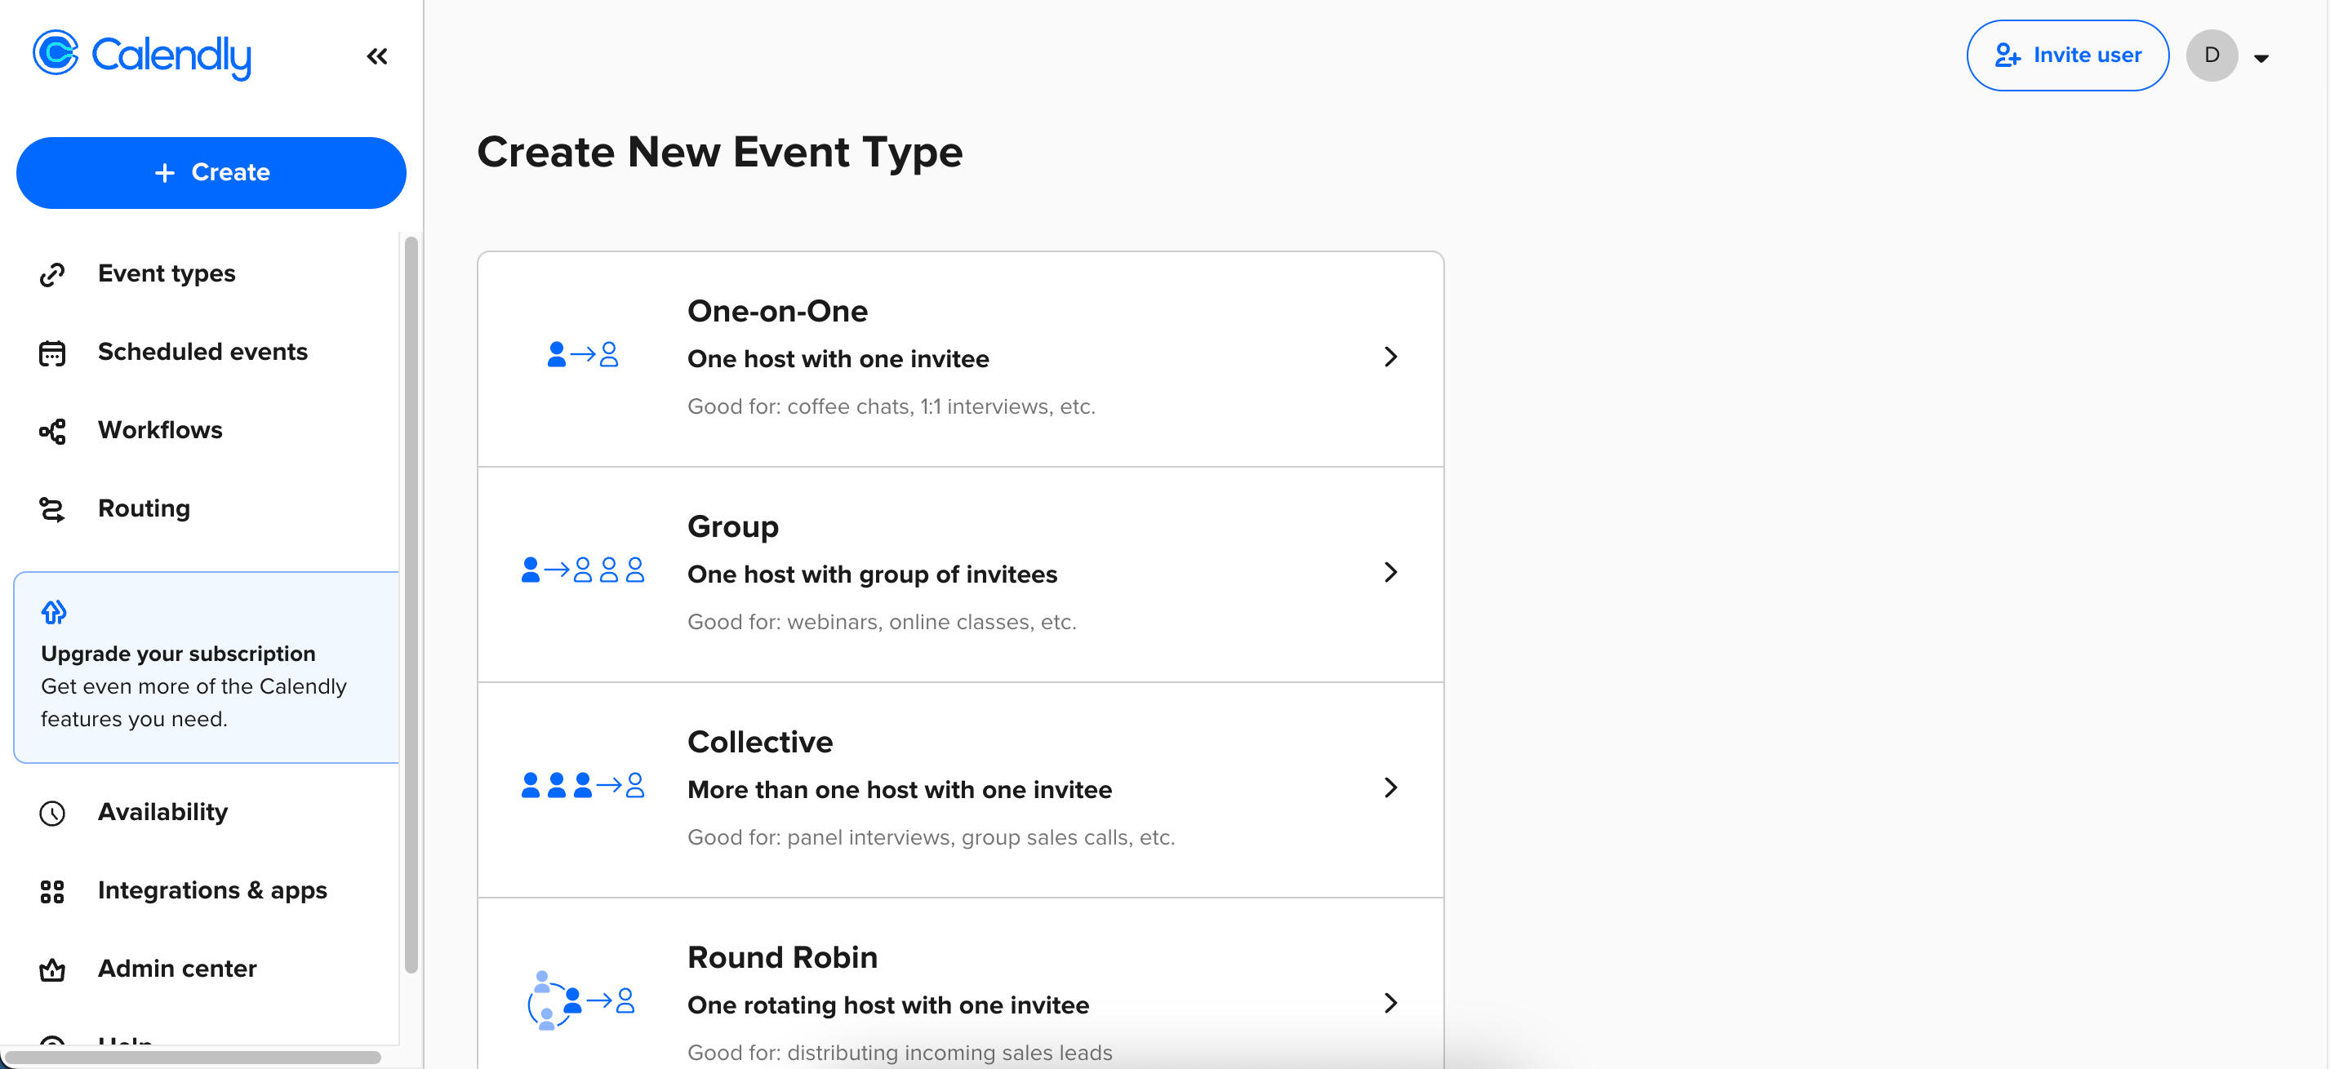Click the upgrade subscription arrow icon

pos(54,612)
